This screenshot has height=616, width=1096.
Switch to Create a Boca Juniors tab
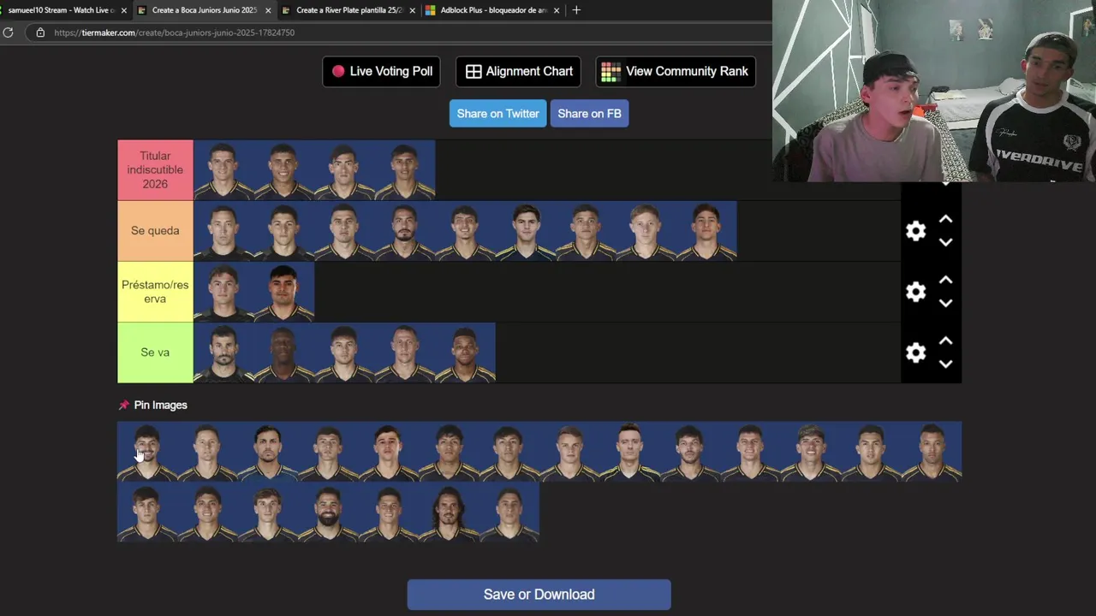click(204, 10)
